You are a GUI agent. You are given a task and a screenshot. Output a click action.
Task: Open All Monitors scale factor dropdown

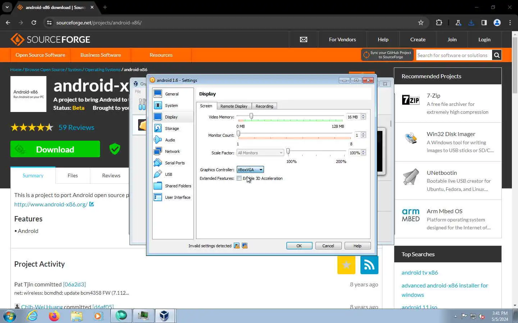pyautogui.click(x=260, y=153)
